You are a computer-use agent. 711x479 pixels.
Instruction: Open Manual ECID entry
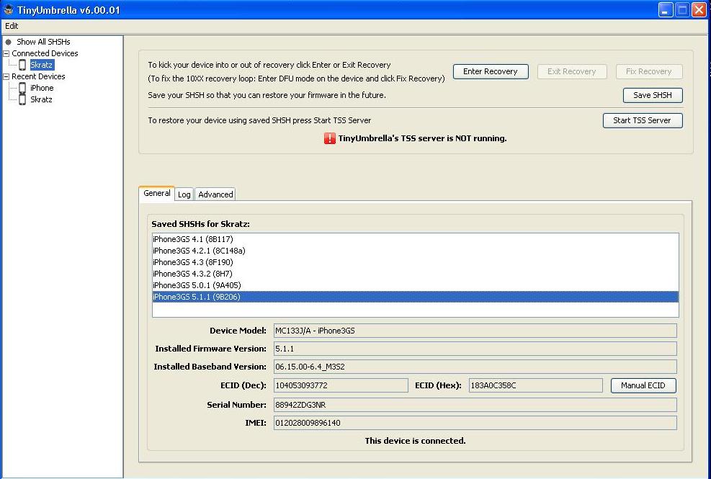pyautogui.click(x=643, y=385)
